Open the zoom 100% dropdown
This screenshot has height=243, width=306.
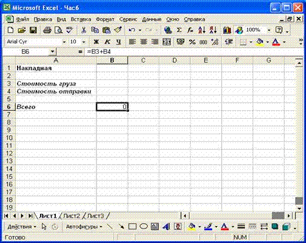click(x=269, y=30)
